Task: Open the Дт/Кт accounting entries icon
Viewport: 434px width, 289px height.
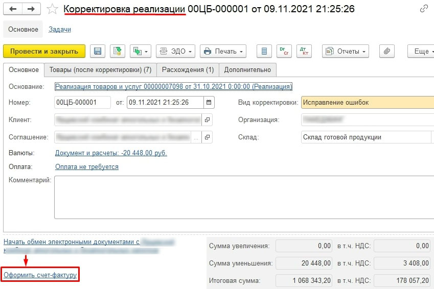Action: pyautogui.click(x=304, y=51)
